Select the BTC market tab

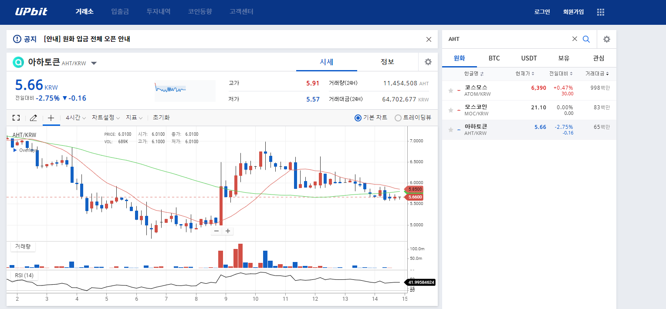pyautogui.click(x=494, y=58)
